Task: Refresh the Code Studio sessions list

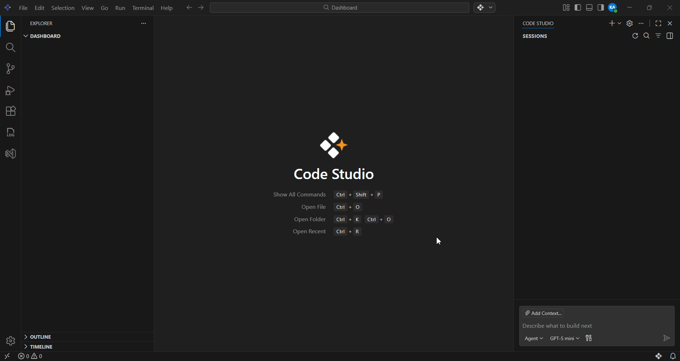Action: coord(635,36)
